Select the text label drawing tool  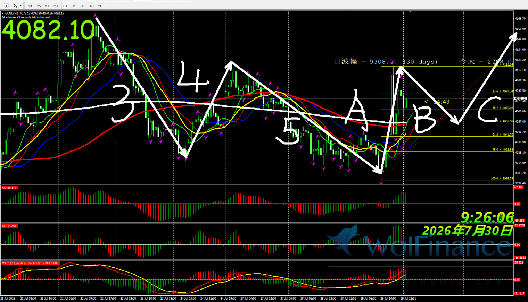click(x=6, y=6)
